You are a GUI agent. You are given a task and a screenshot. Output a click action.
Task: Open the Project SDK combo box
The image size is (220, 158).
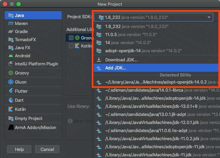(154, 17)
